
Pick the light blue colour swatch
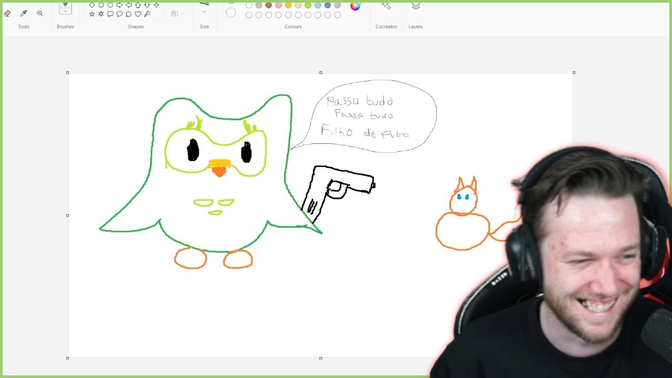click(x=318, y=5)
